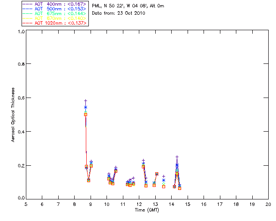Click the 'AOT 675nm : <0.144>' legend entry
Screen dimensions: 276x221
(x=55, y=13)
